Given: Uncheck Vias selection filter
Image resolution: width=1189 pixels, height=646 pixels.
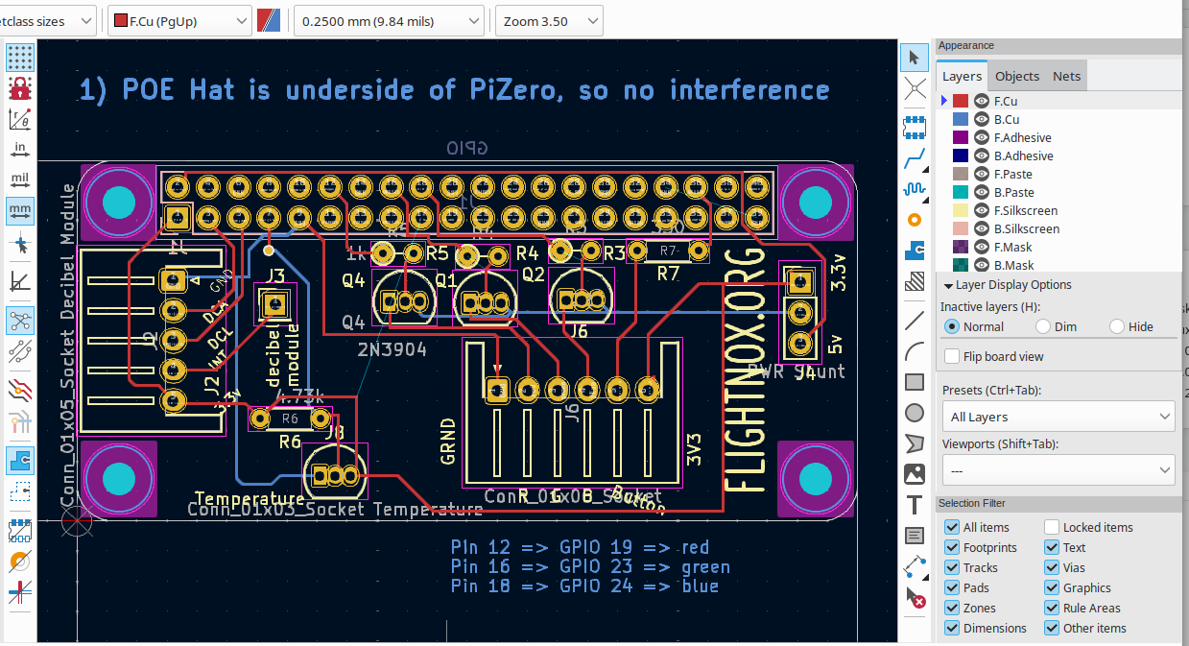Looking at the screenshot, I should point(1052,567).
